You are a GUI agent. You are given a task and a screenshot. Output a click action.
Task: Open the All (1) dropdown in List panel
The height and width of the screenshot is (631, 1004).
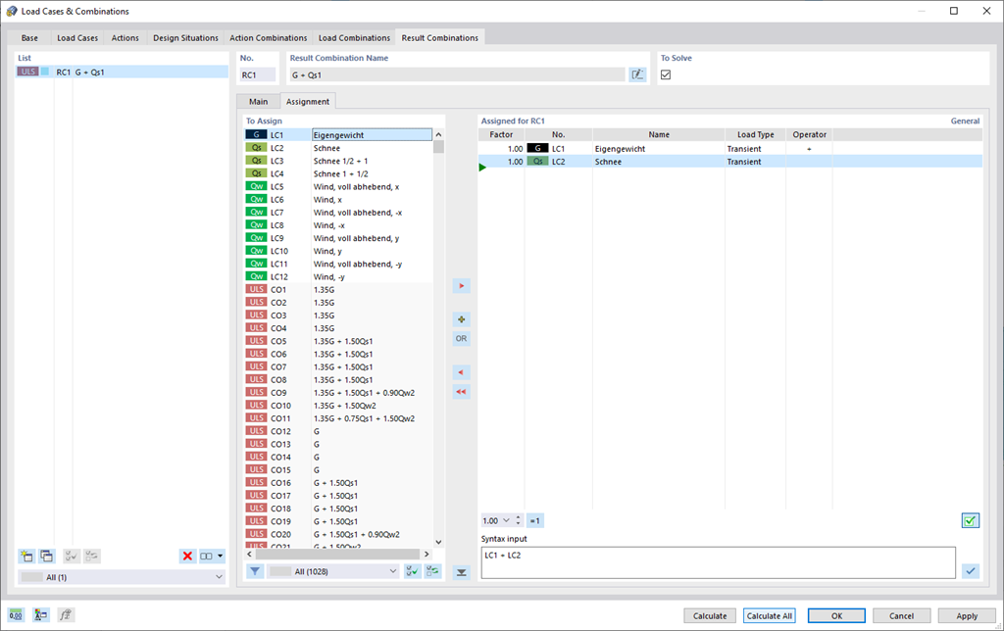tap(220, 576)
